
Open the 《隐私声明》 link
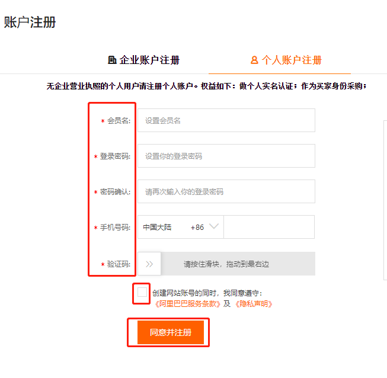coord(254,304)
